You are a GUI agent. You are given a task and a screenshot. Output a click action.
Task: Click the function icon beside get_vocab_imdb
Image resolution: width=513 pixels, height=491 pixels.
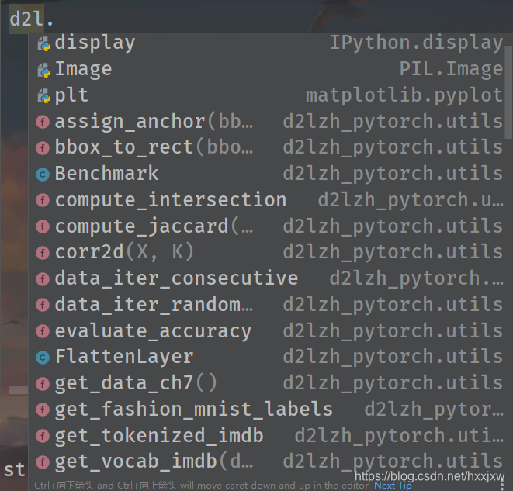43,462
